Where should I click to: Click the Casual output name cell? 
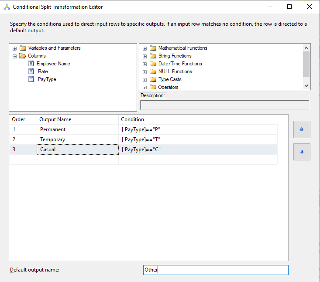point(77,149)
